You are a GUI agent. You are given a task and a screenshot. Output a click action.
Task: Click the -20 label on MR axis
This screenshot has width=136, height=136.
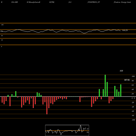click(133, 103)
